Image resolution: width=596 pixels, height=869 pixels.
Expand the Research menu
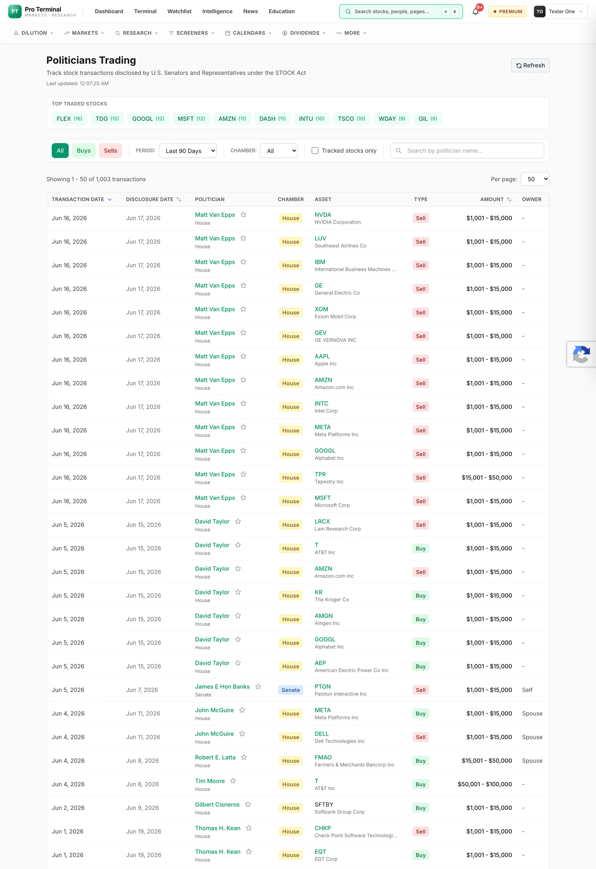[x=136, y=33]
